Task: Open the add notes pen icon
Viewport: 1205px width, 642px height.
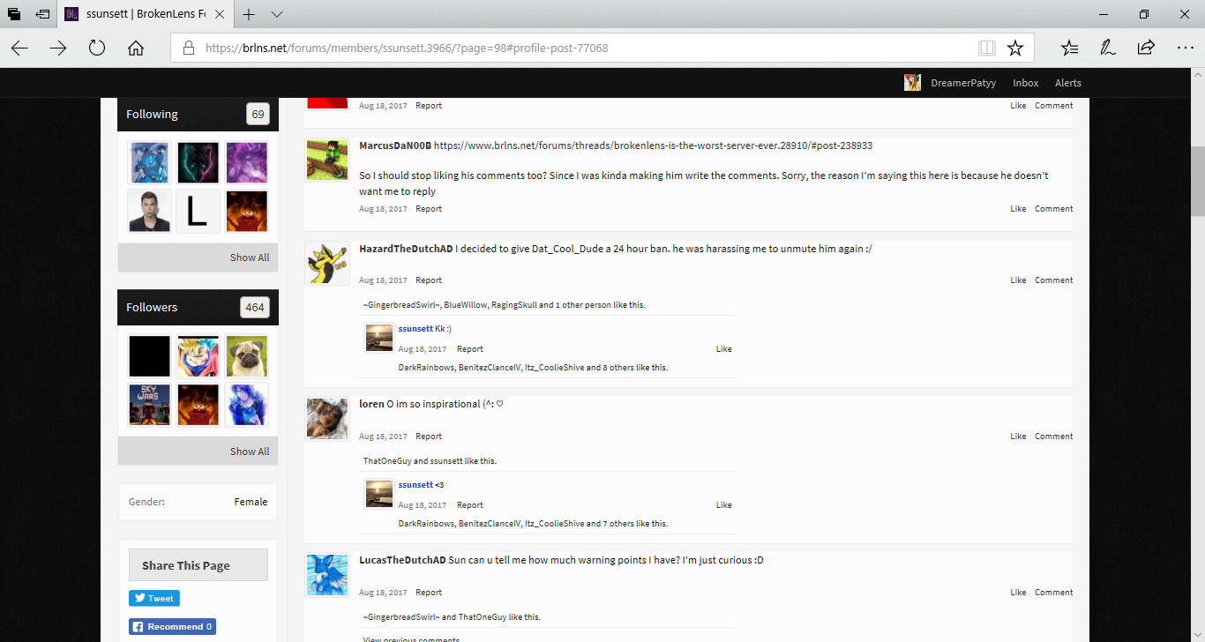Action: coord(1107,49)
